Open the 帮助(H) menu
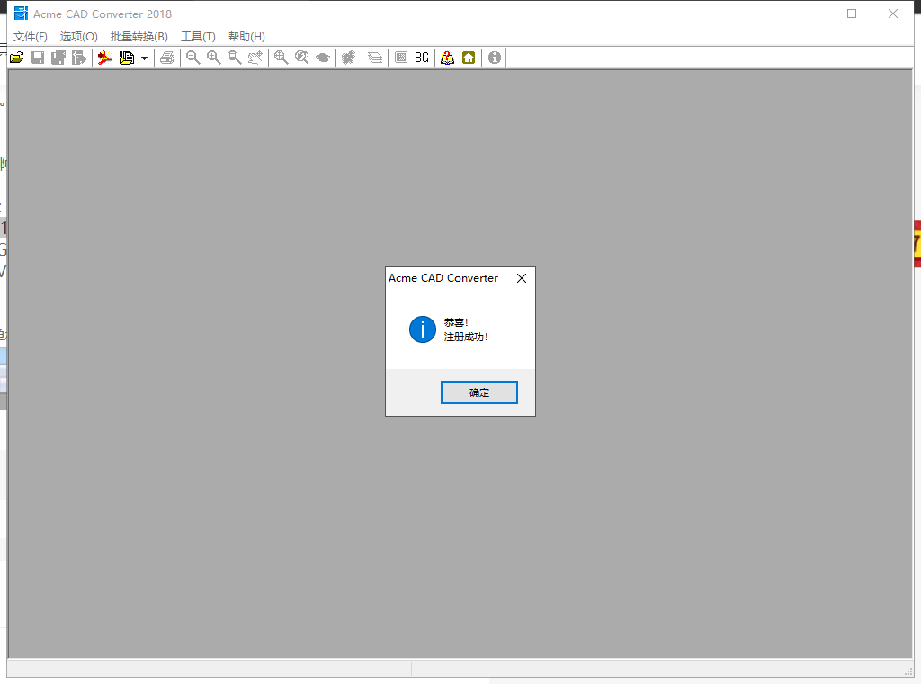Image resolution: width=921 pixels, height=684 pixels. [x=246, y=36]
